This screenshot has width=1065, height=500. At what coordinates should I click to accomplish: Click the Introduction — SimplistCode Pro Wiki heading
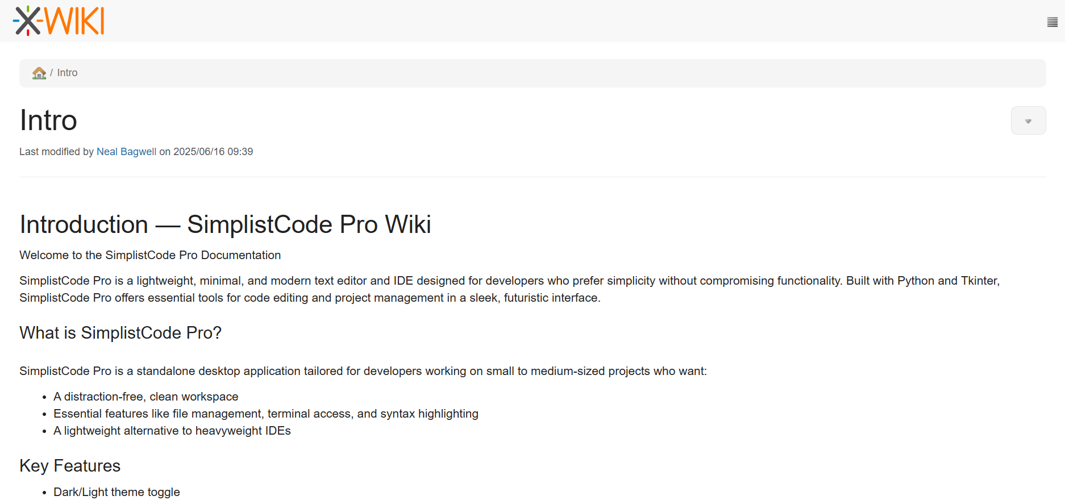pos(225,224)
